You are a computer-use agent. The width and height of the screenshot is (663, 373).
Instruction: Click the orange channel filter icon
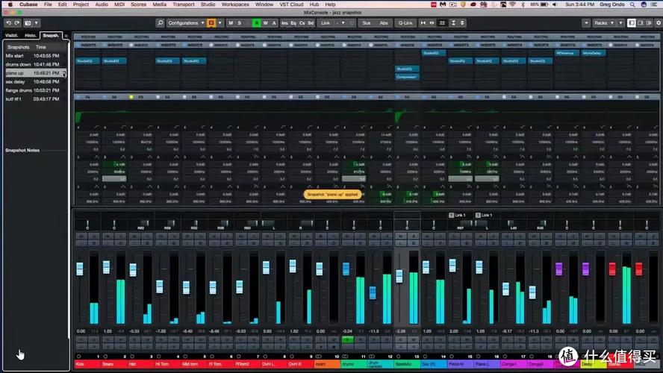(211, 23)
